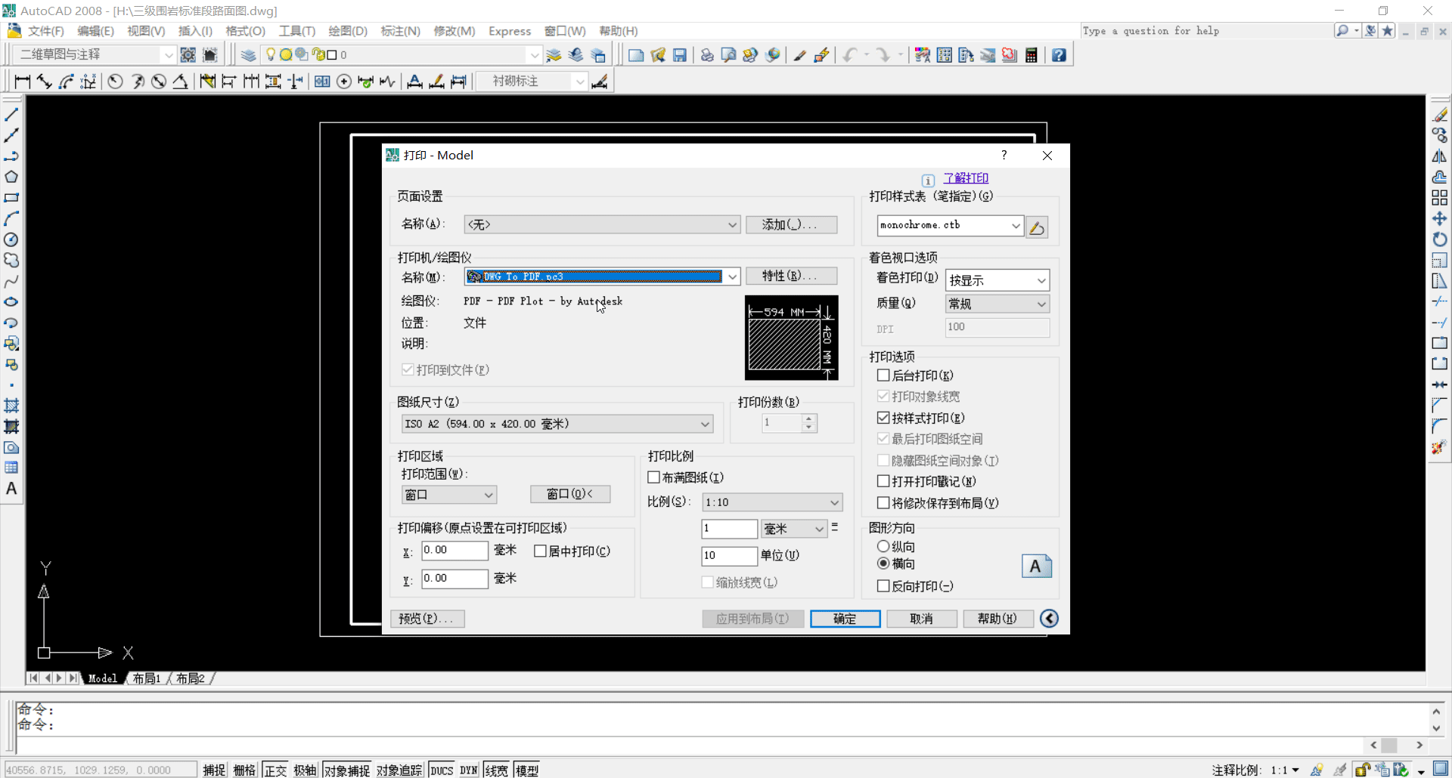Collapse the extra plot options arrow button
This screenshot has height=778, width=1452.
pos(1049,619)
